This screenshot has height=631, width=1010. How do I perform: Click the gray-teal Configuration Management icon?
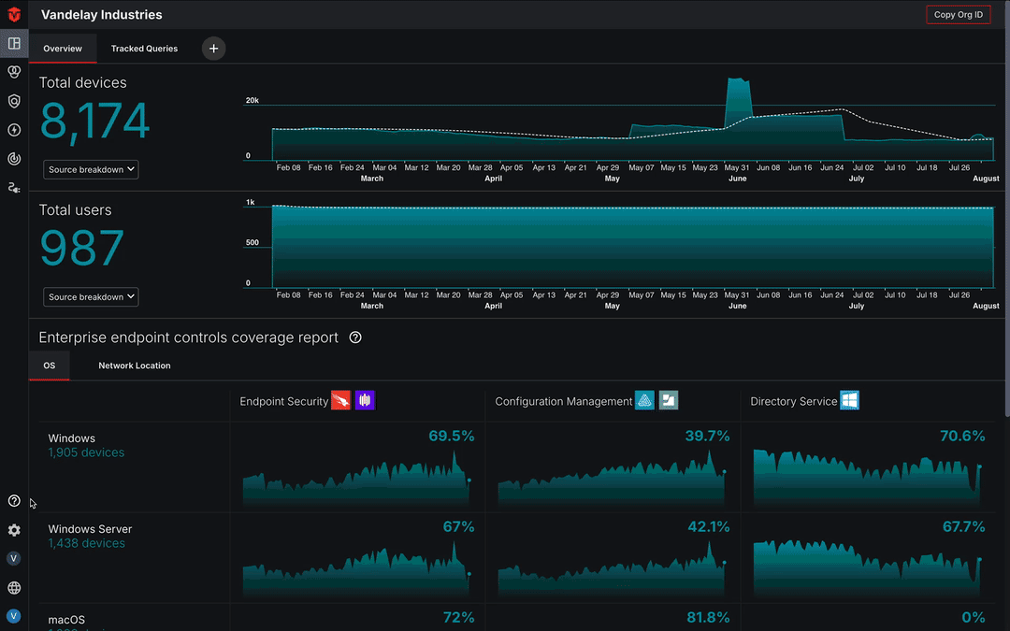669,400
